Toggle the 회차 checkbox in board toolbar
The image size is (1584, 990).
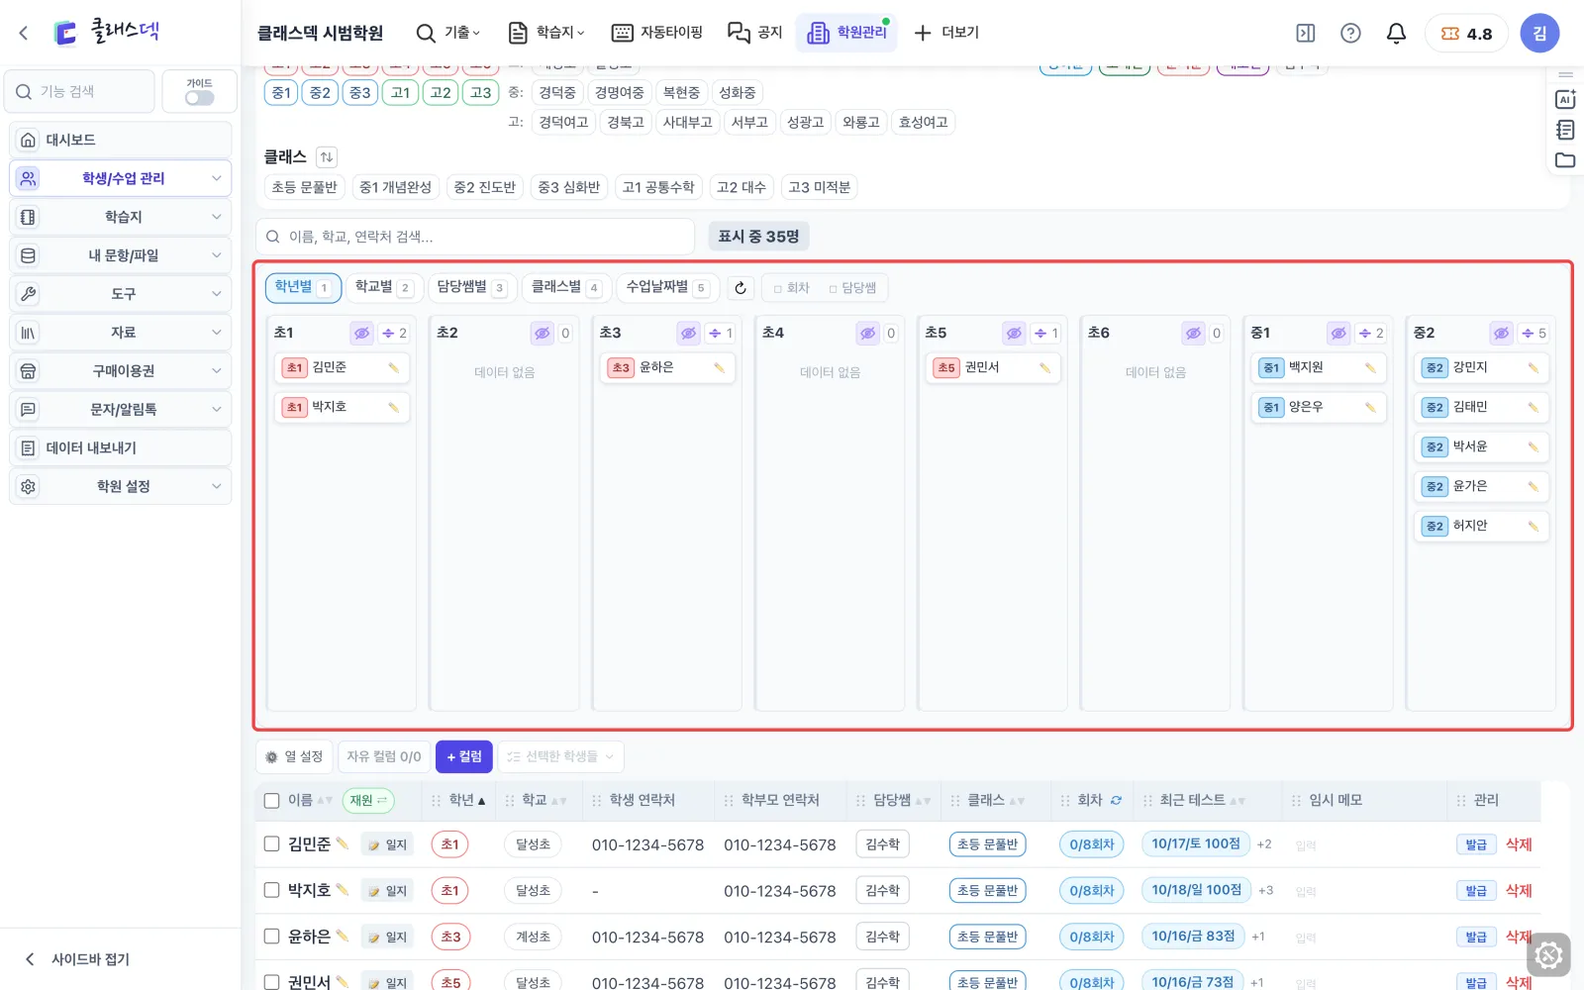pos(778,289)
